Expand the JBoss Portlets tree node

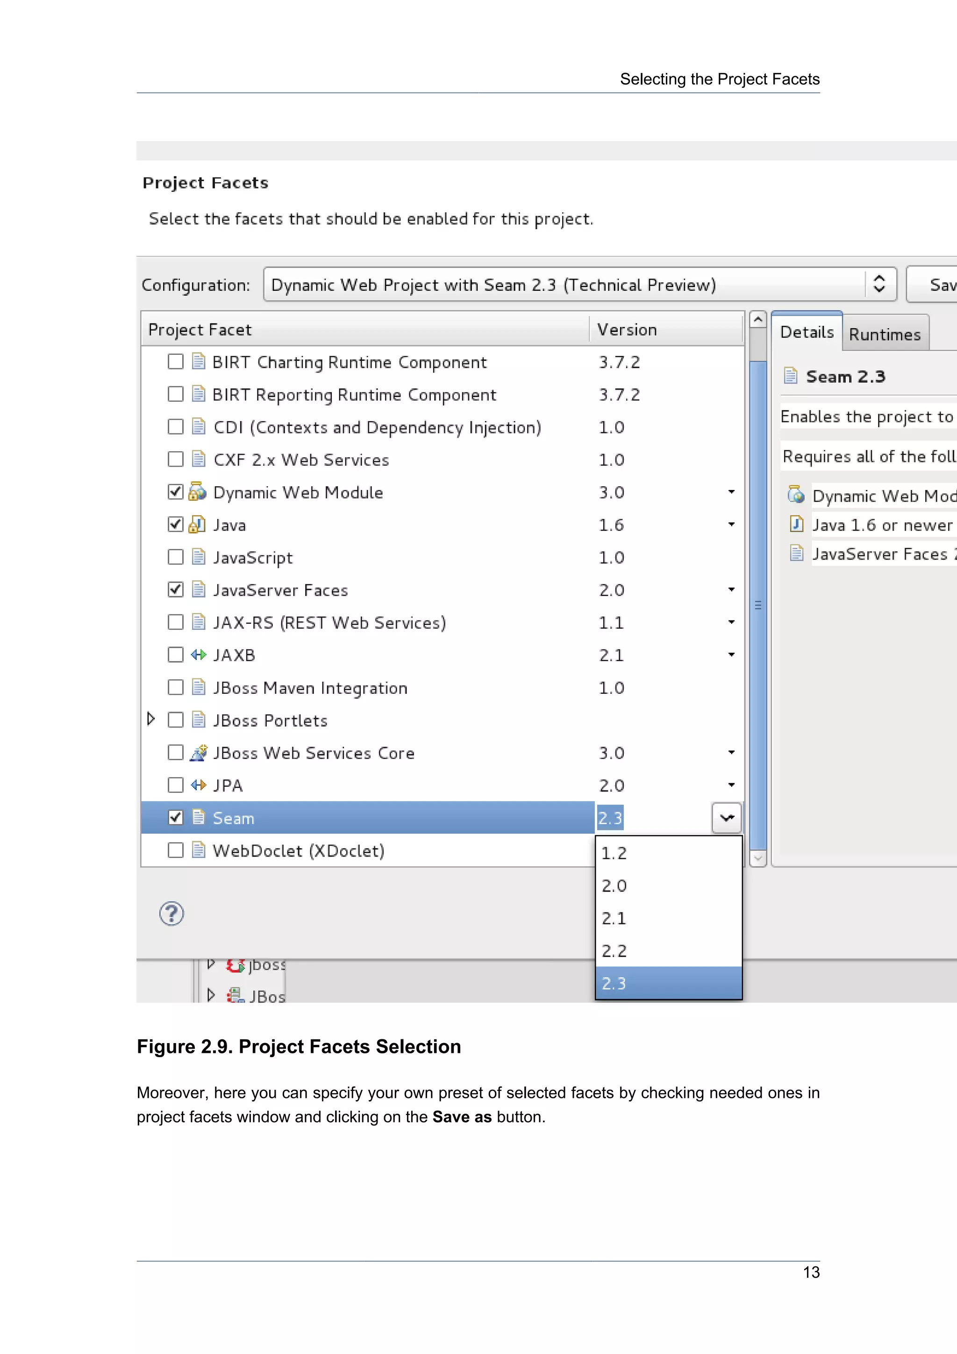pyautogui.click(x=151, y=719)
